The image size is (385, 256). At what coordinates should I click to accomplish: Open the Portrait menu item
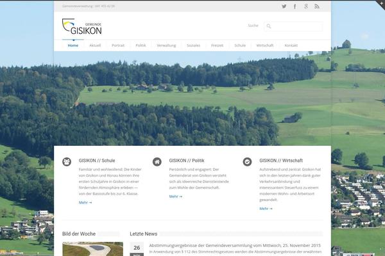tap(118, 45)
